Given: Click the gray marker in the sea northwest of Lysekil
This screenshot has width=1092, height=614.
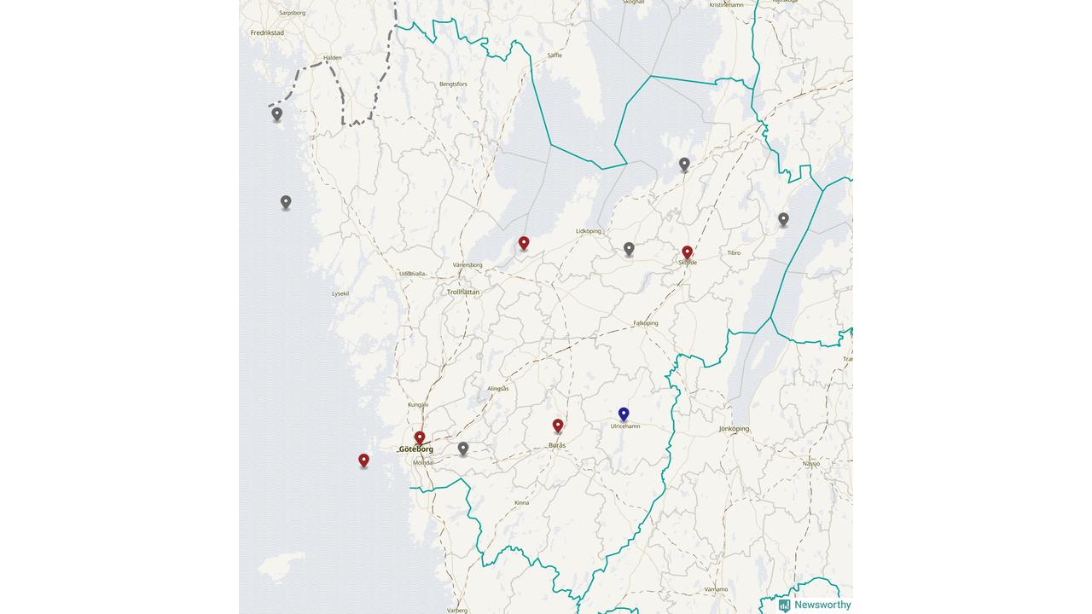Looking at the screenshot, I should pyautogui.click(x=286, y=203).
